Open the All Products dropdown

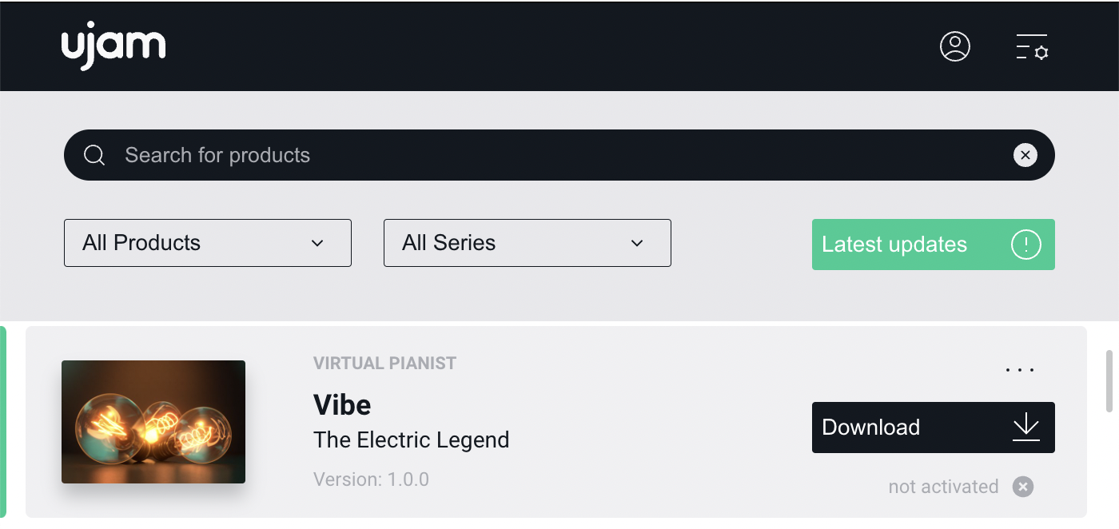pos(207,243)
